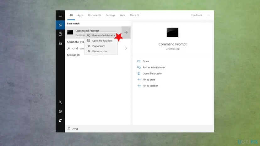Click Open file location in the right pane

pos(152,74)
